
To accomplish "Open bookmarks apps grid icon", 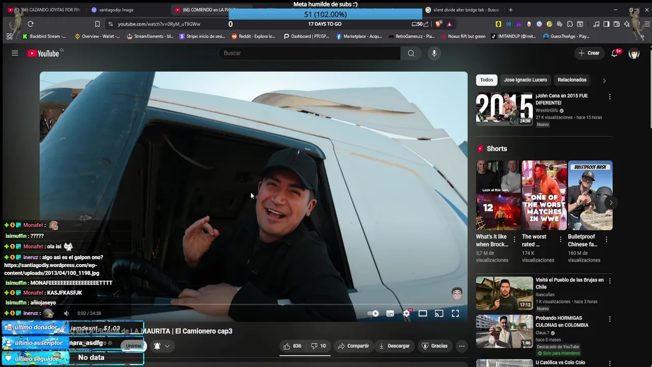I will point(9,36).
